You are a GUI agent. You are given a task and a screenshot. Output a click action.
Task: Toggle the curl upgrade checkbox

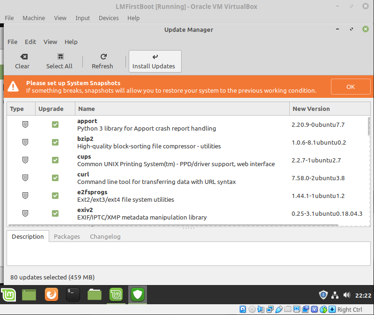pos(55,178)
